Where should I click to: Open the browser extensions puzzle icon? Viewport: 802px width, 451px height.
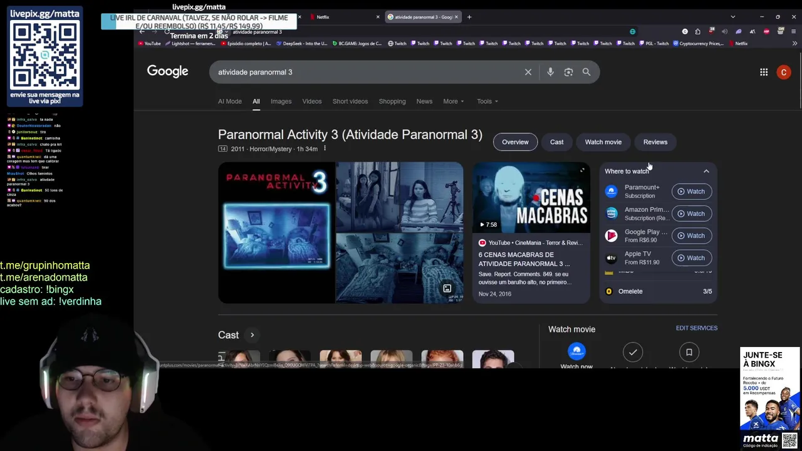(698, 31)
